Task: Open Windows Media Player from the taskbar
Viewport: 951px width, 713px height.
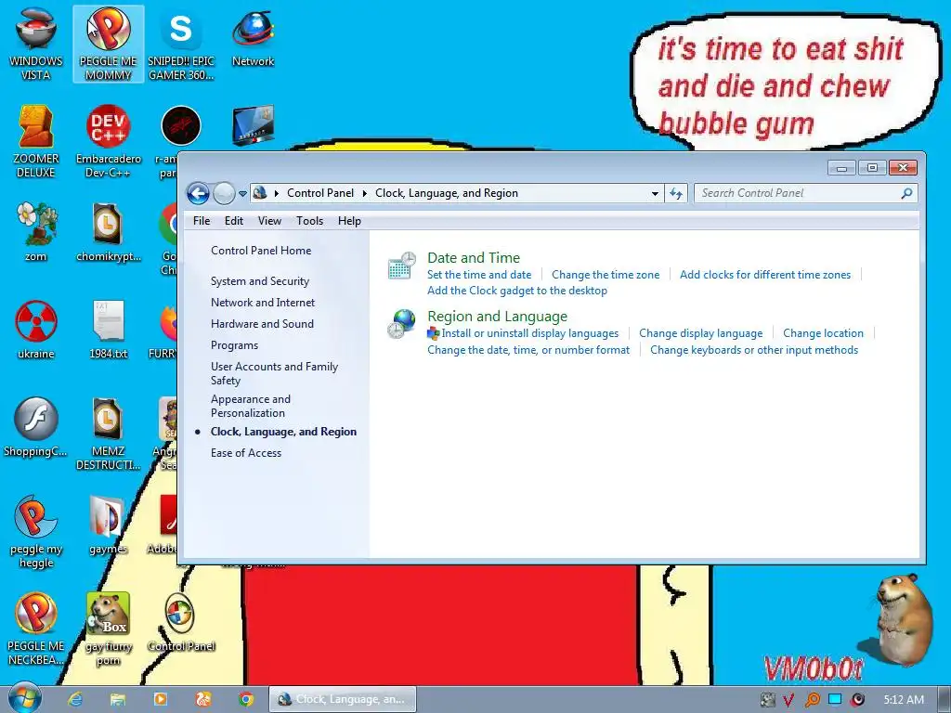Action: pos(161,699)
